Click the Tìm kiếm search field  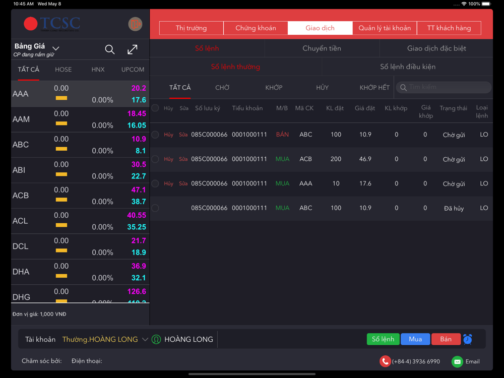pos(444,87)
